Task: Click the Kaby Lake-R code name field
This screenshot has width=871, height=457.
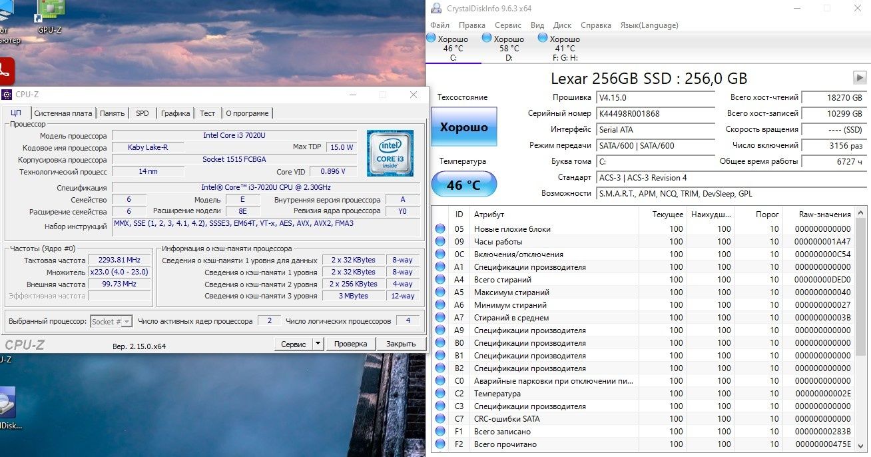Action: point(148,147)
